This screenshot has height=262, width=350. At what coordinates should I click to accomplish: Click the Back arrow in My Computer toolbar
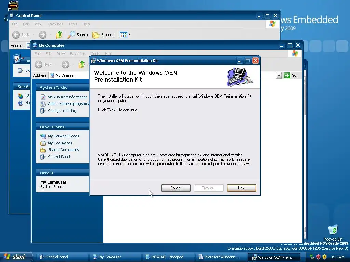coord(39,64)
